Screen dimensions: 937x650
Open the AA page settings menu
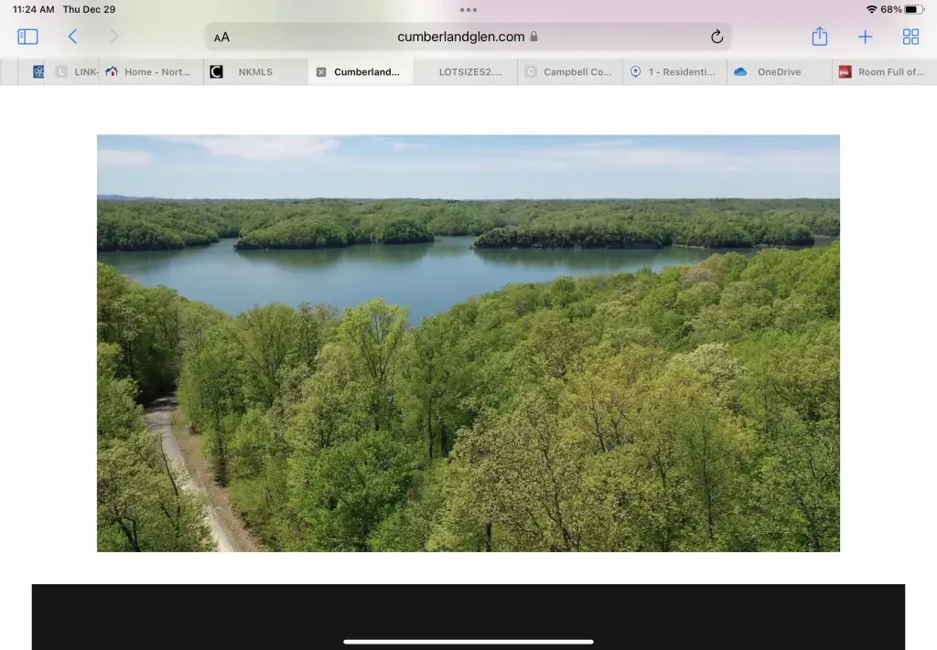pos(222,37)
